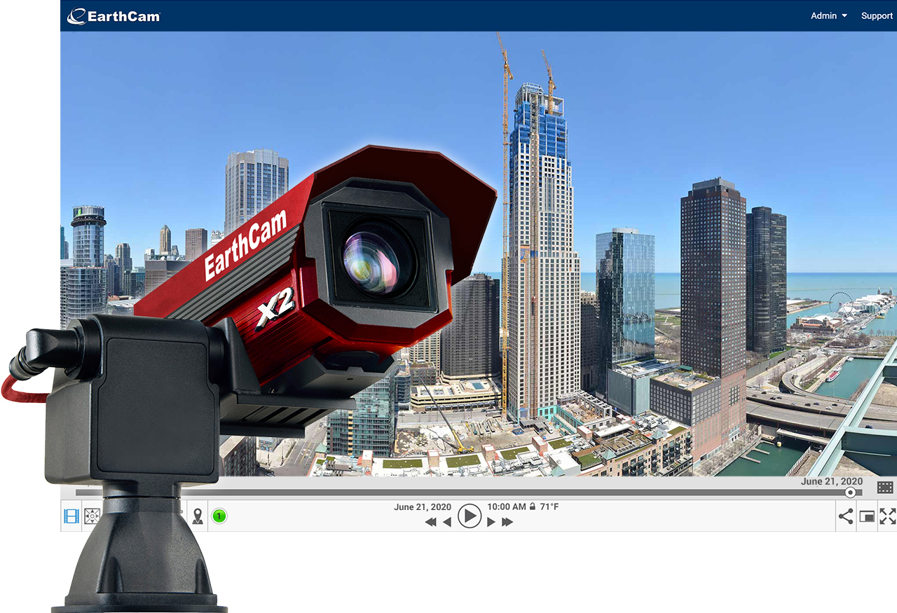Step back one image
This screenshot has height=613, width=897.
point(447,522)
